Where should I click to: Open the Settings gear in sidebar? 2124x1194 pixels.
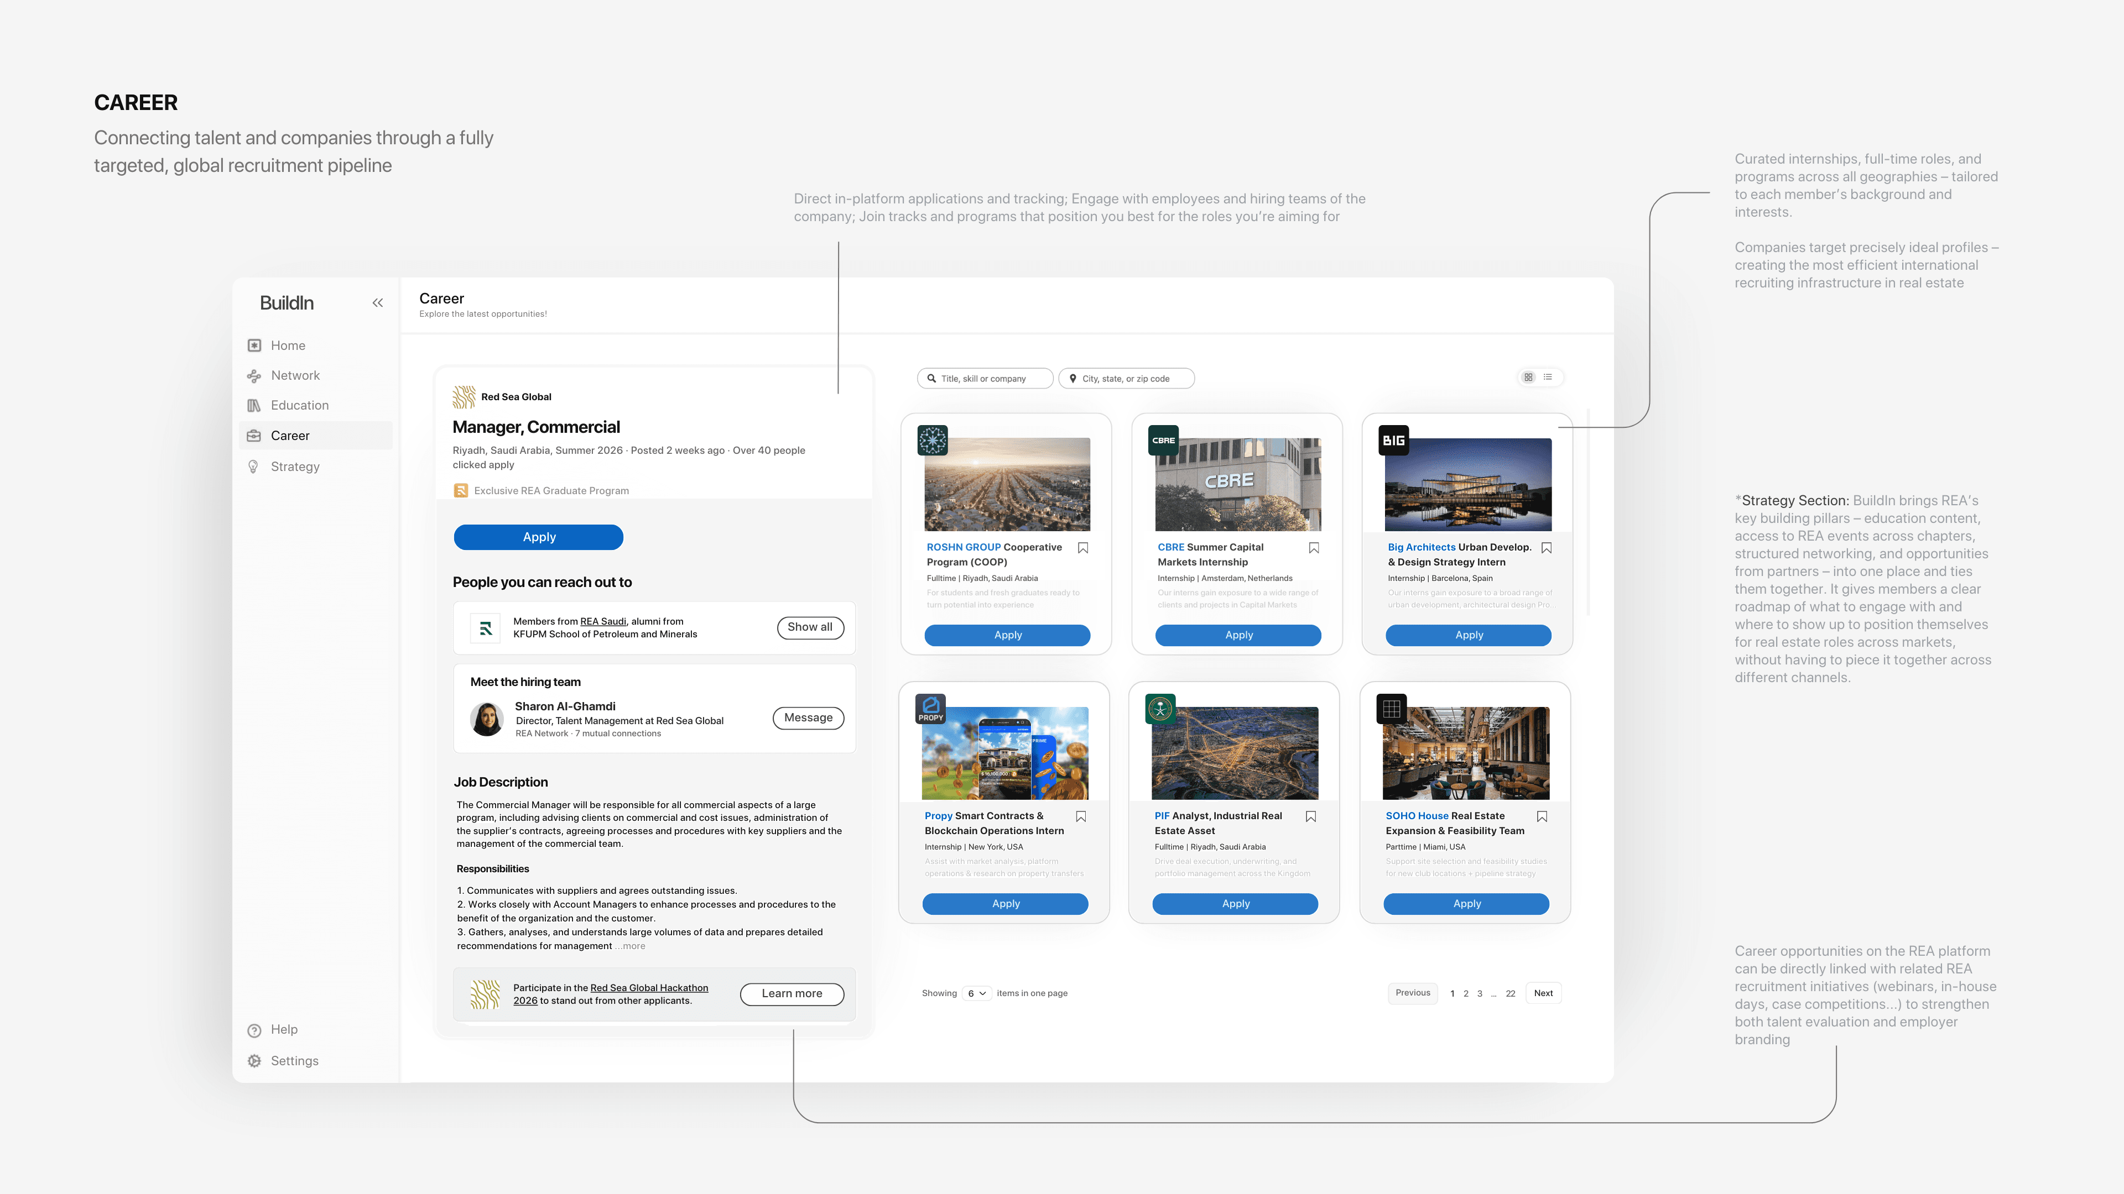coord(255,1061)
